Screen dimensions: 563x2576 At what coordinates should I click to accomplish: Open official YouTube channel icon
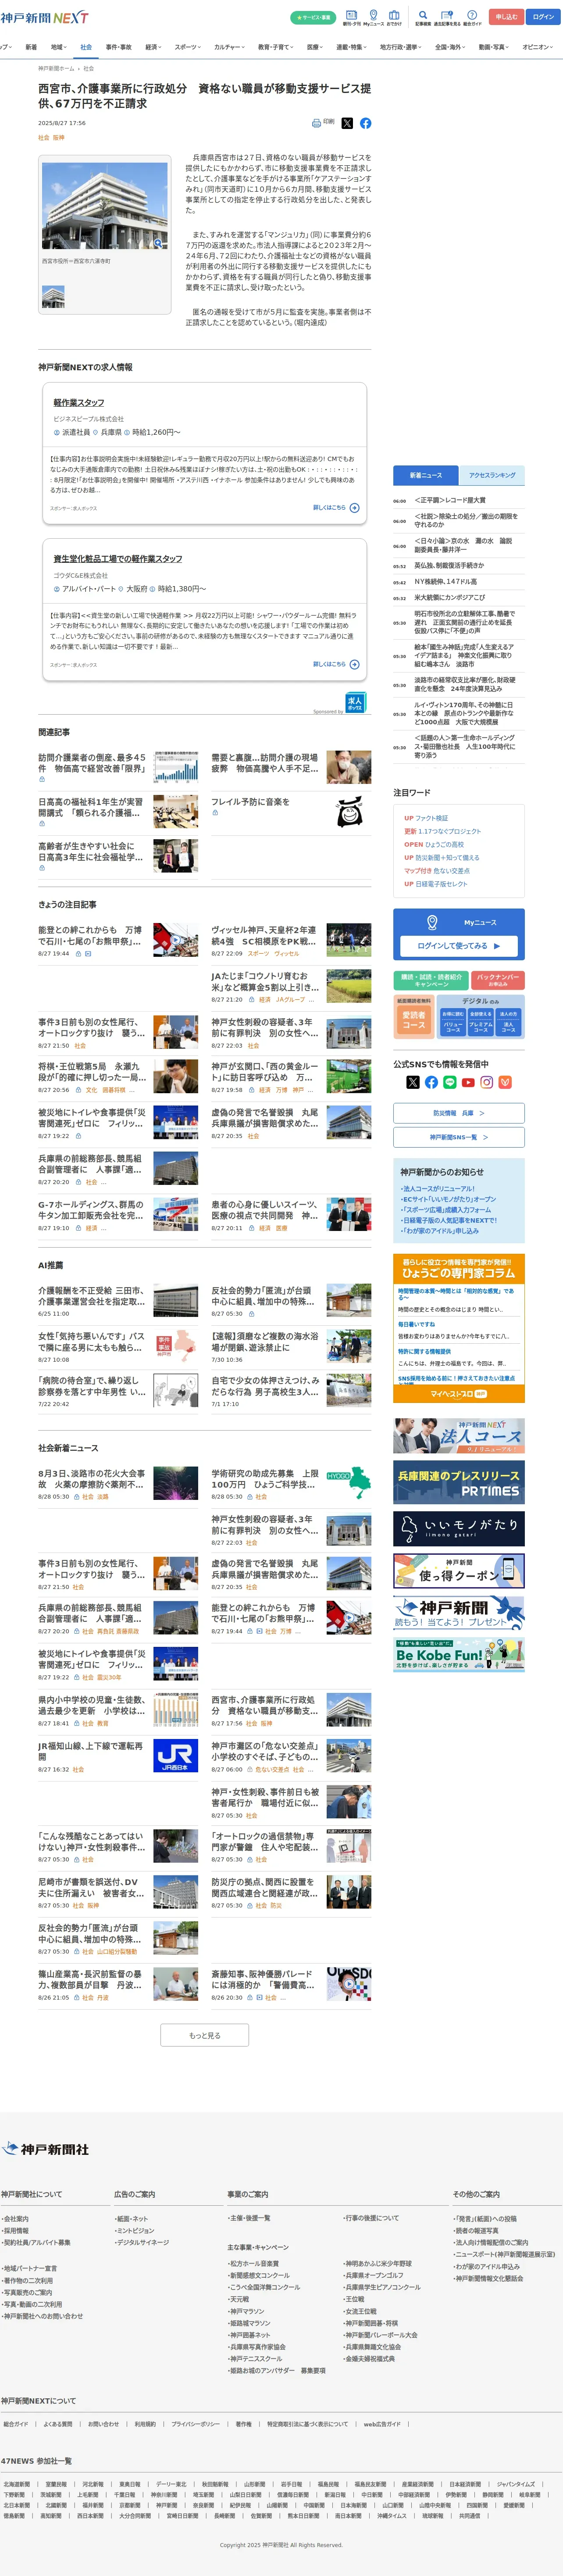pos(468,1082)
